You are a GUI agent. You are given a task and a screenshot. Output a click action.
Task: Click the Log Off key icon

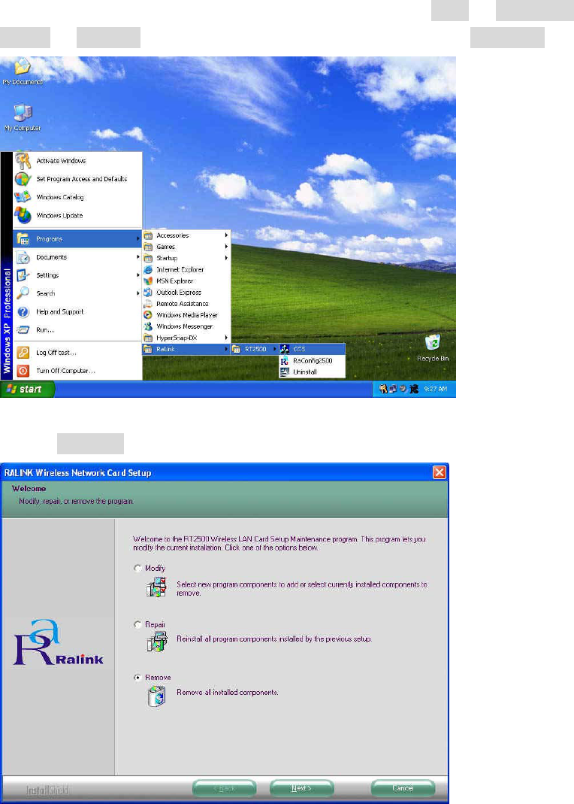click(x=23, y=353)
